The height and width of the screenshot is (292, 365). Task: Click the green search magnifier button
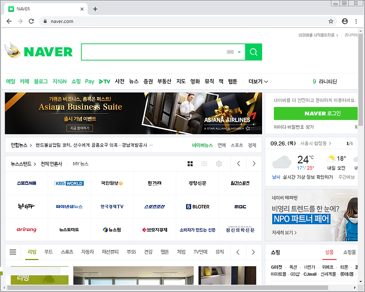click(253, 52)
